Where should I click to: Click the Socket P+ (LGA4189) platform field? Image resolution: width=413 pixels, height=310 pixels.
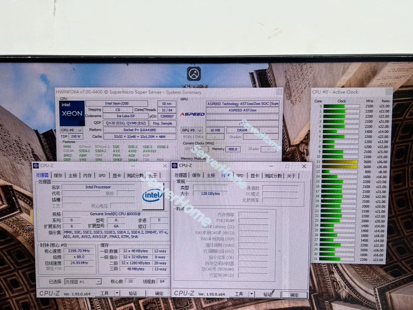pyautogui.click(x=140, y=130)
